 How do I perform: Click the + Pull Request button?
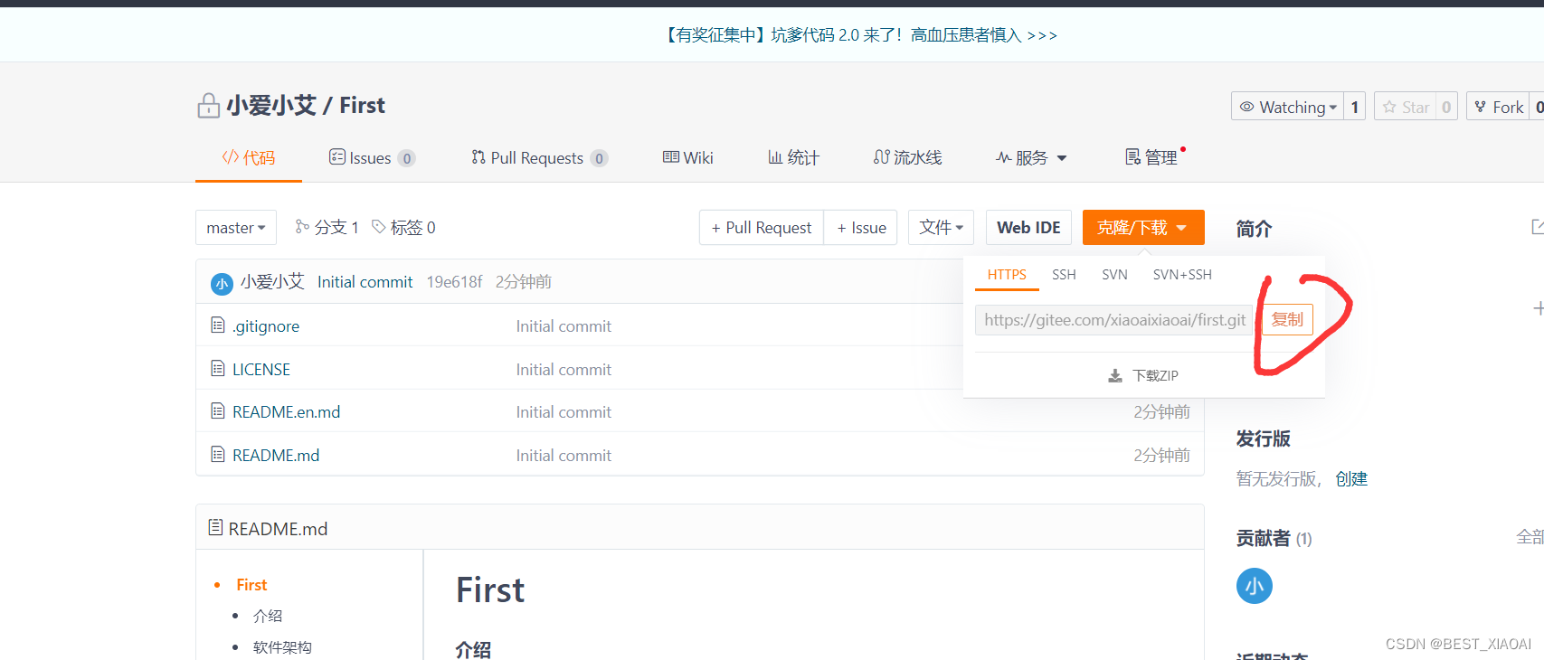762,228
